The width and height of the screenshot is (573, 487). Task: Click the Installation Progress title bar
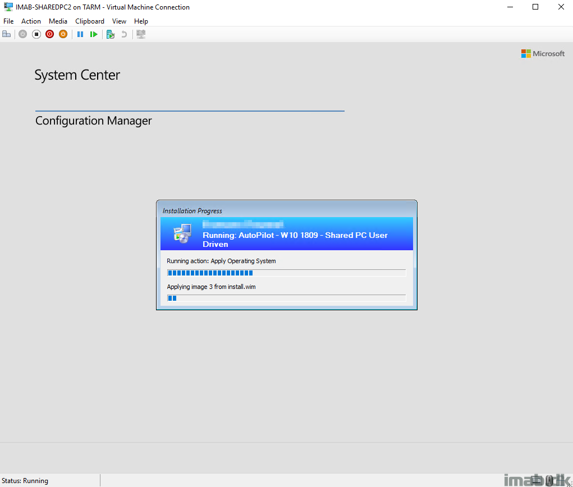(286, 210)
